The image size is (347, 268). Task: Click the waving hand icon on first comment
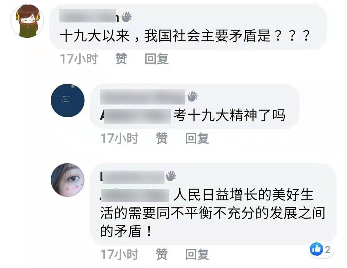pos(126,17)
